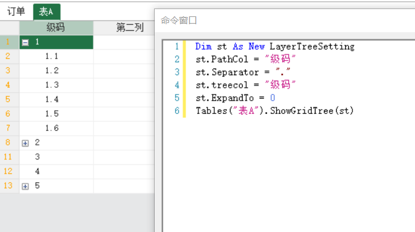Place cursor in Dim st As New line
415x232 pixels.
[x=275, y=47]
